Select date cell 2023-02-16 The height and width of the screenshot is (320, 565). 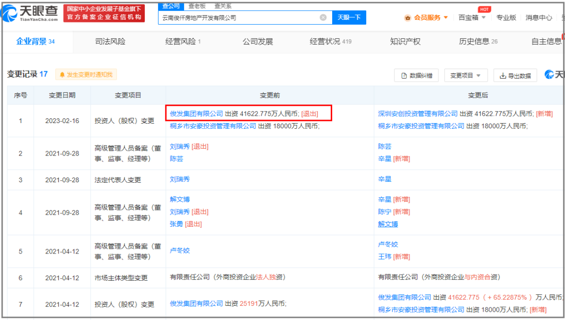(x=62, y=121)
